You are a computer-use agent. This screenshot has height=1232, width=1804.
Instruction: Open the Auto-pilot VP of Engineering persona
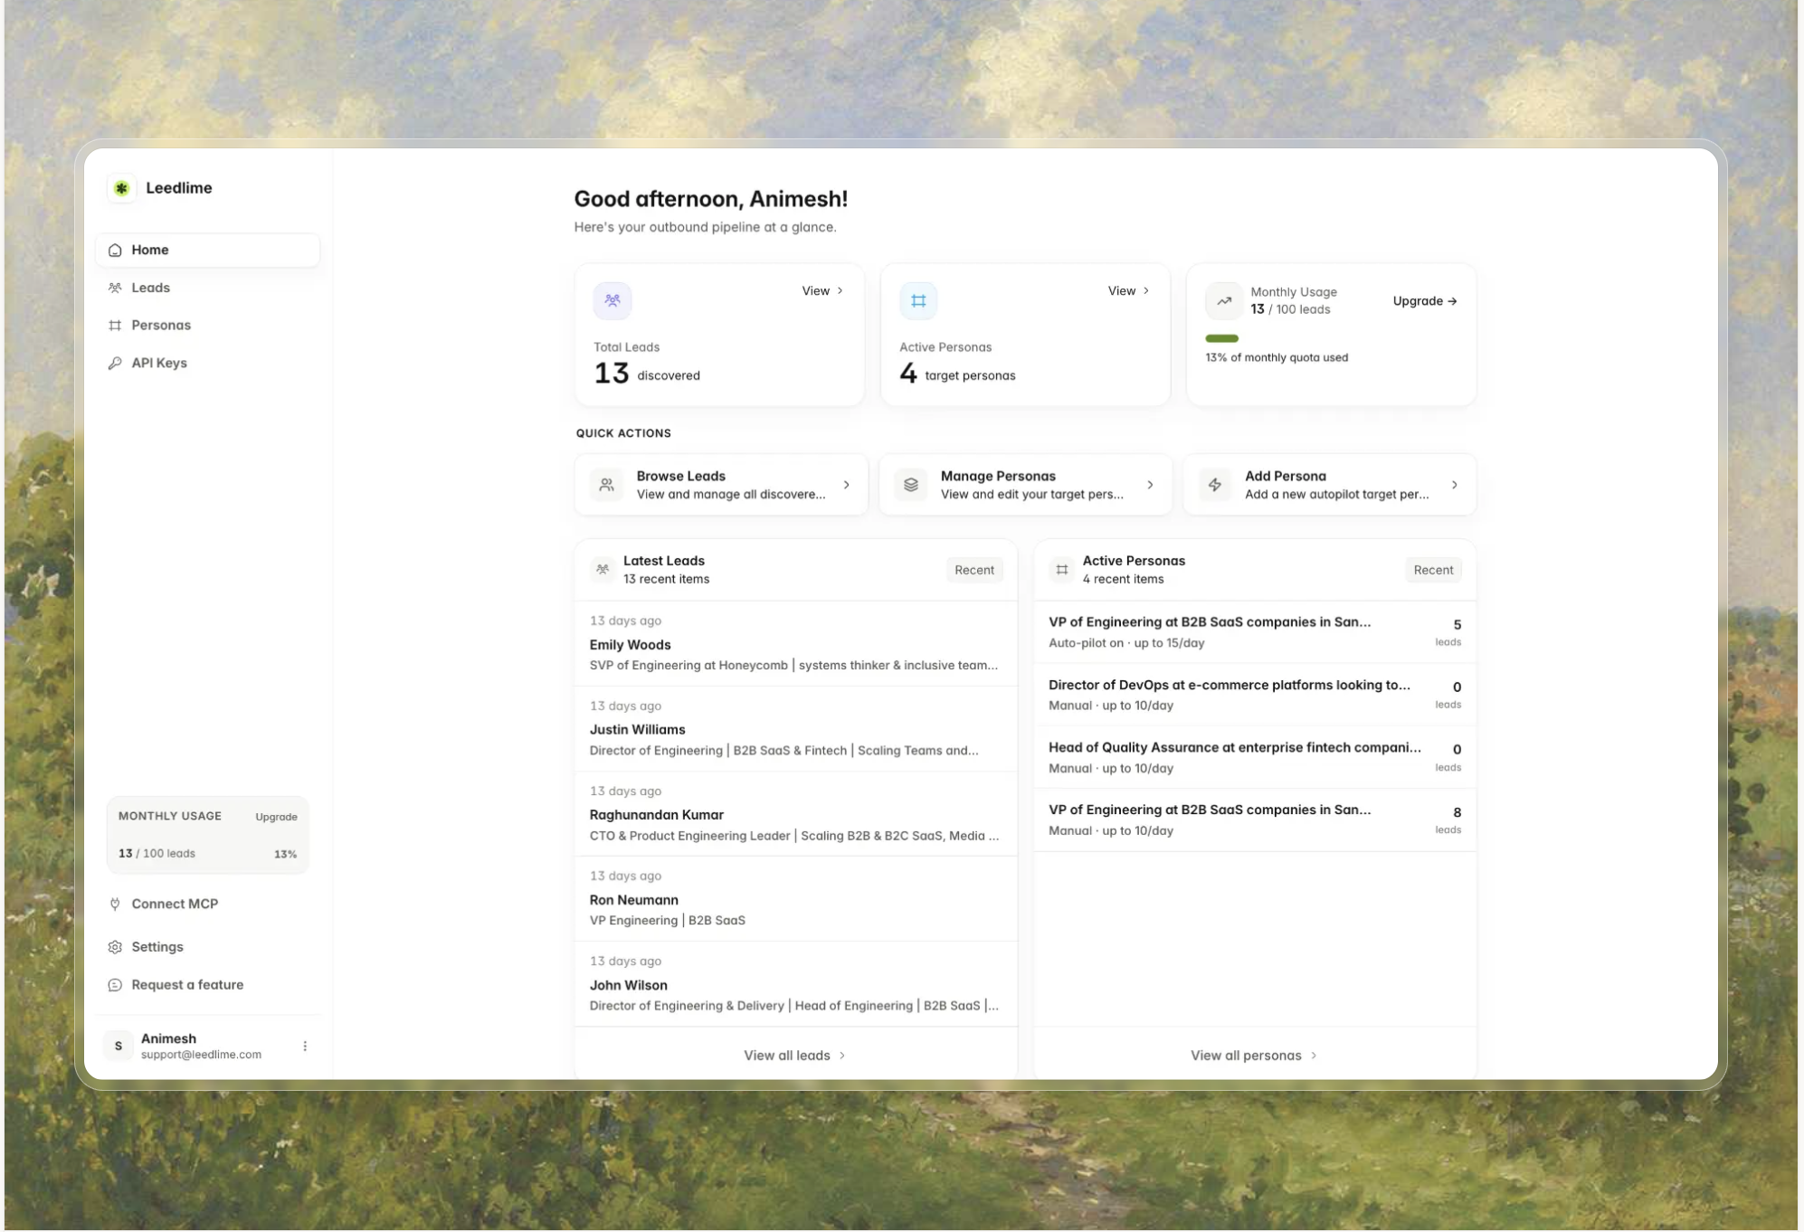pyautogui.click(x=1256, y=632)
